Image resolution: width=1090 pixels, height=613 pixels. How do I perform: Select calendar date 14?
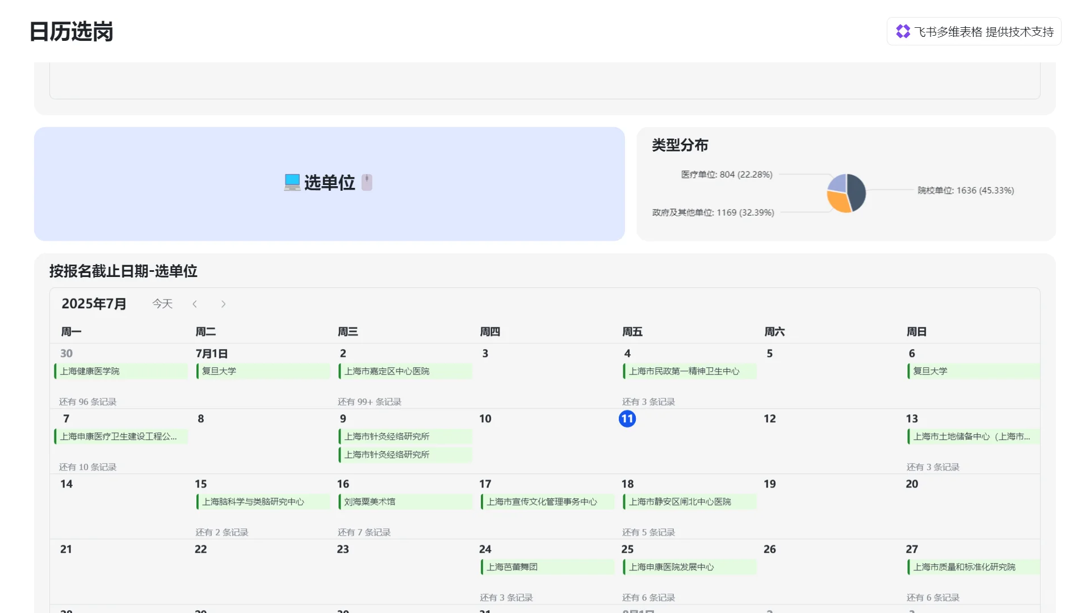(x=66, y=484)
